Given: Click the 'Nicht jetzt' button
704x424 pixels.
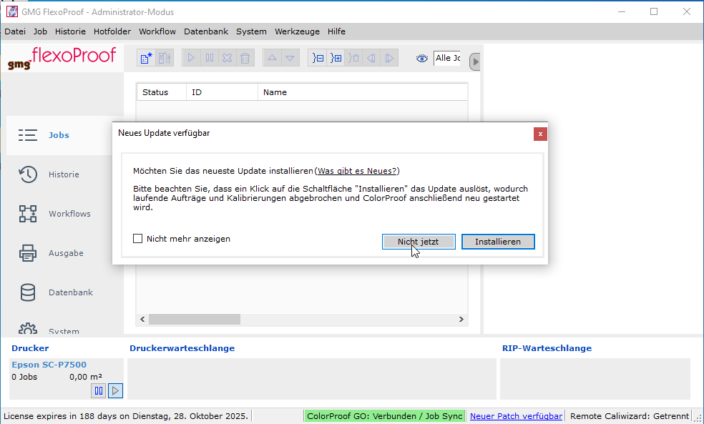Looking at the screenshot, I should [x=419, y=242].
